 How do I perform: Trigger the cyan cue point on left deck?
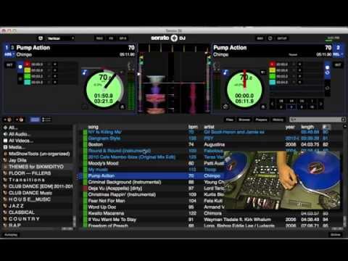tap(27, 83)
